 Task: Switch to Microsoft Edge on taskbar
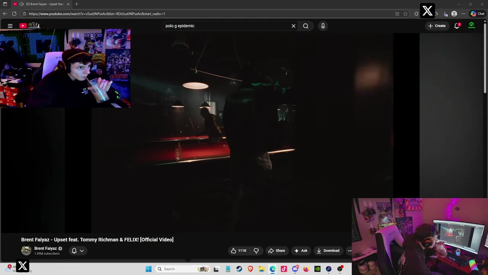(273, 269)
